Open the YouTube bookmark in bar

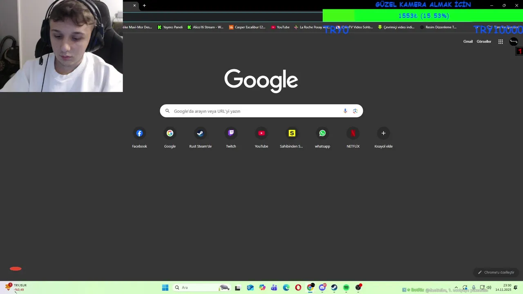[x=280, y=27]
